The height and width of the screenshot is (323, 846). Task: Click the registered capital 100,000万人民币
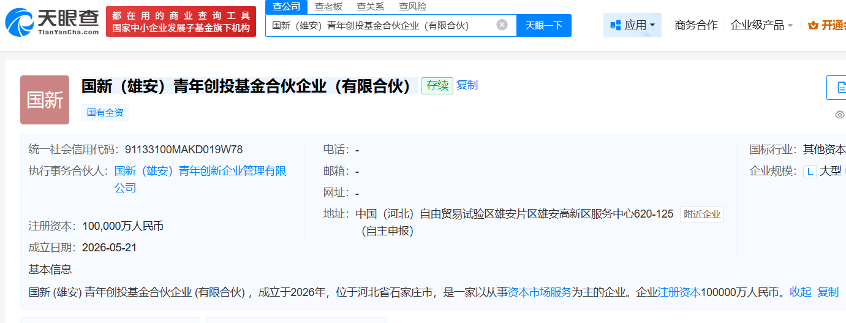[x=123, y=226]
